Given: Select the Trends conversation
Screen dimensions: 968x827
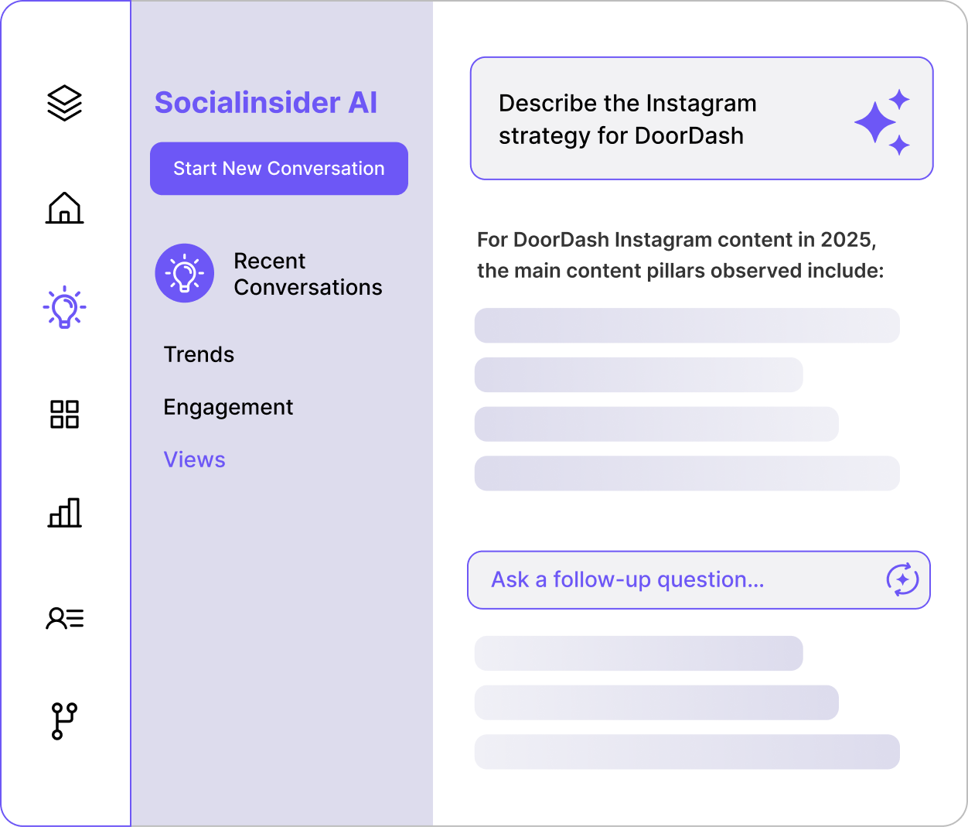Looking at the screenshot, I should [199, 354].
